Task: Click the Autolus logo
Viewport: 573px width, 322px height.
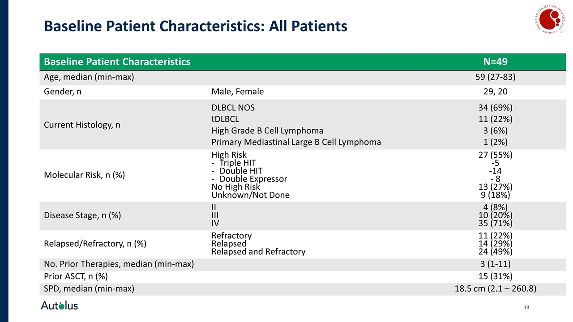Action: pyautogui.click(x=60, y=306)
